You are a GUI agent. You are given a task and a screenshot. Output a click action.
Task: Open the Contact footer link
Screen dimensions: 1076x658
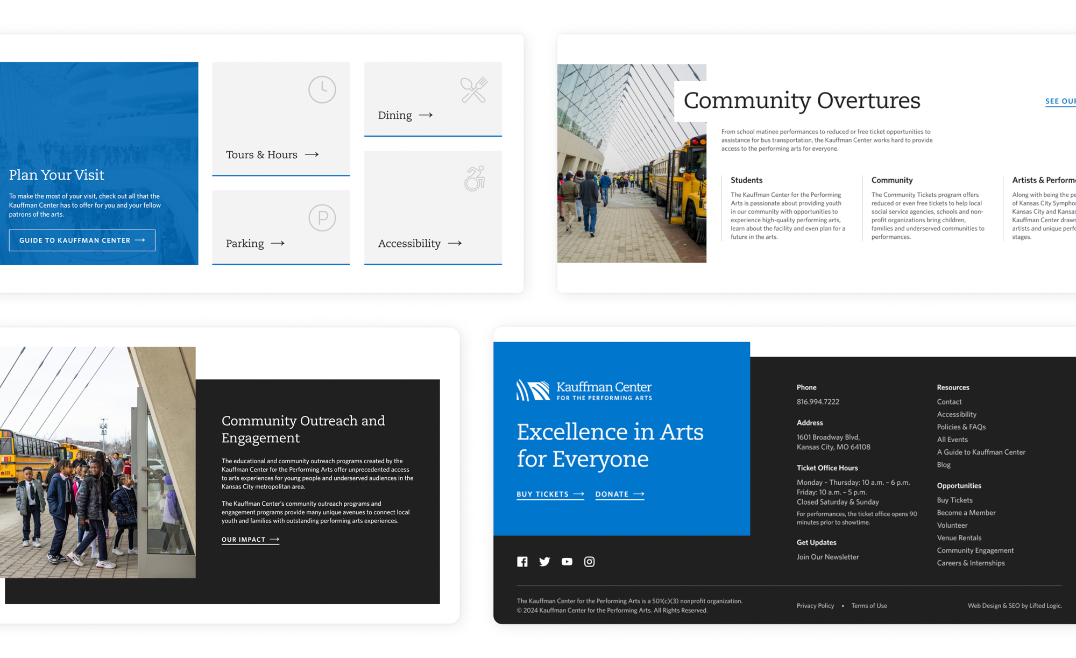pos(949,402)
